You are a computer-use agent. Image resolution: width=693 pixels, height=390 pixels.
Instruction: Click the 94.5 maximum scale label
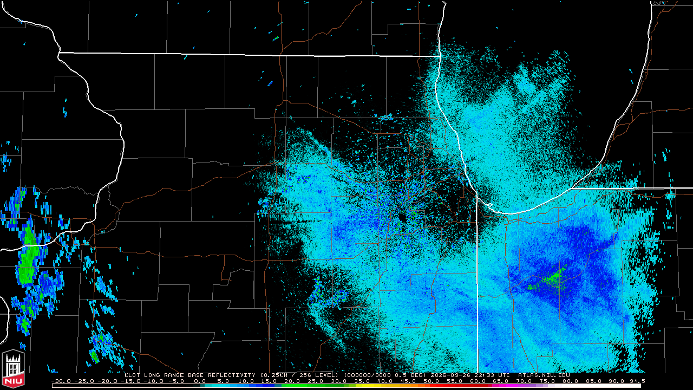[x=637, y=381]
